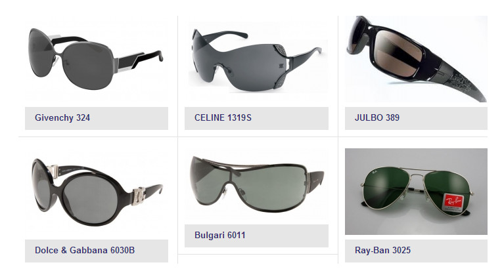Click the JULBO 389 product title
This screenshot has height=271, width=502.
(377, 117)
